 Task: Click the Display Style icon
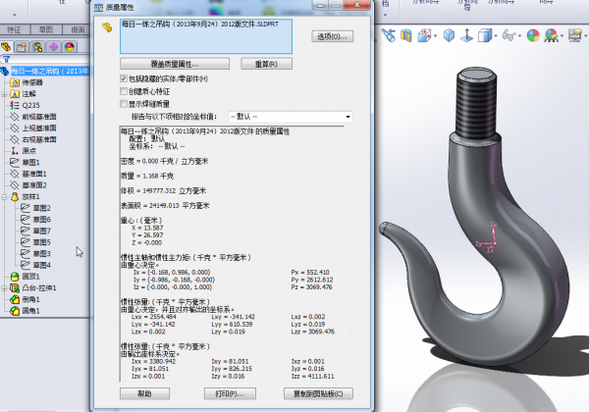tap(485, 35)
